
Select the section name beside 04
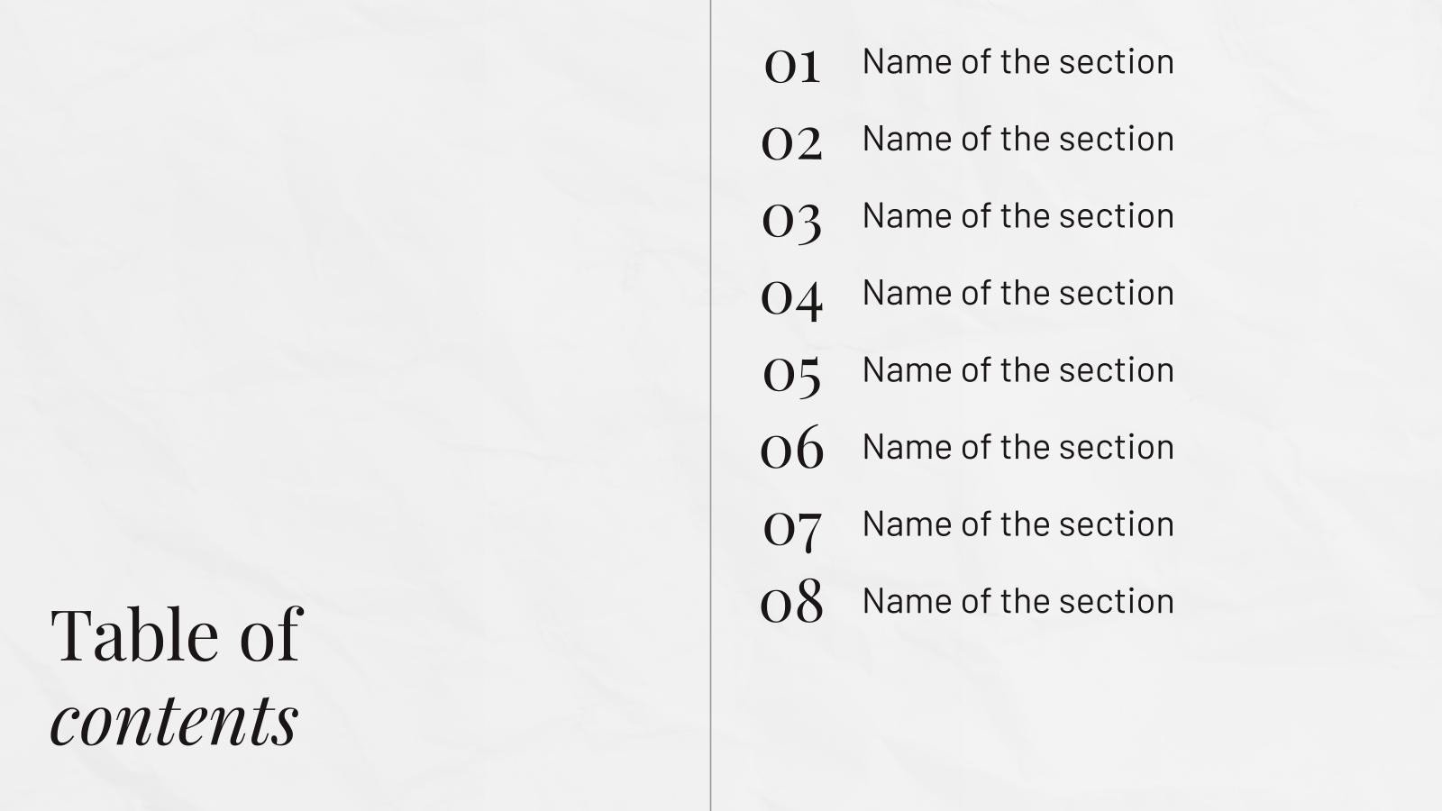[1018, 293]
